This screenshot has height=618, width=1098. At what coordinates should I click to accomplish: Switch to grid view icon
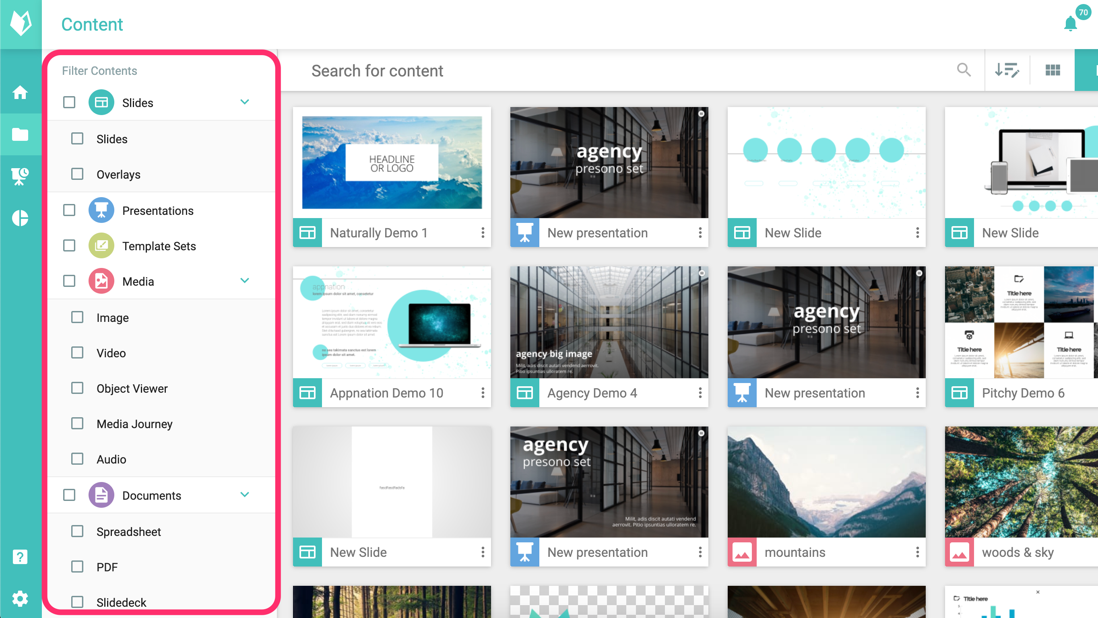pos(1053,70)
